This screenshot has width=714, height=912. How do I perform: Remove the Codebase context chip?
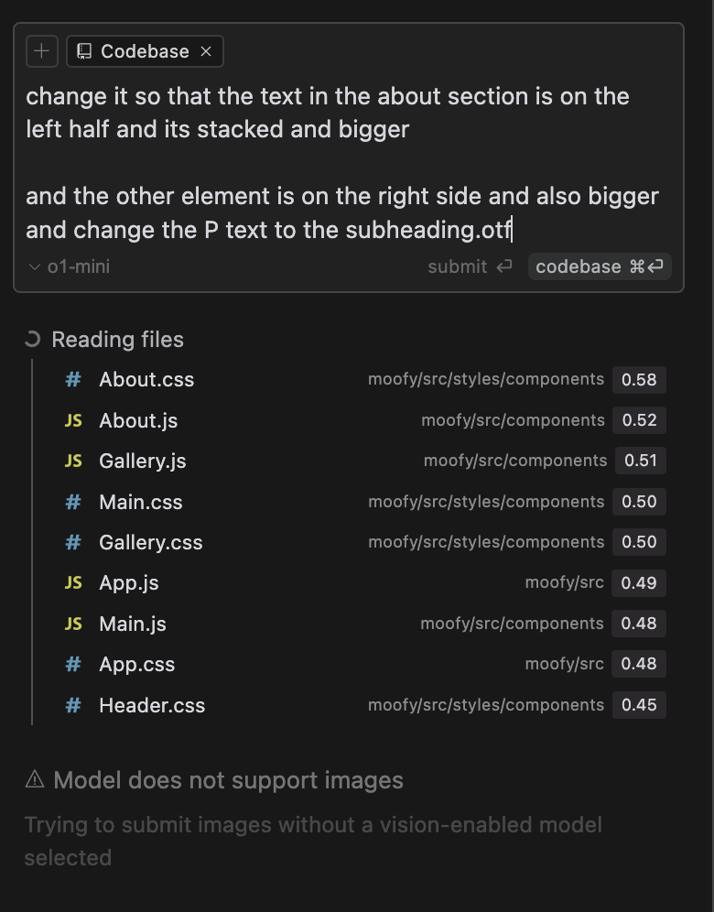point(206,51)
